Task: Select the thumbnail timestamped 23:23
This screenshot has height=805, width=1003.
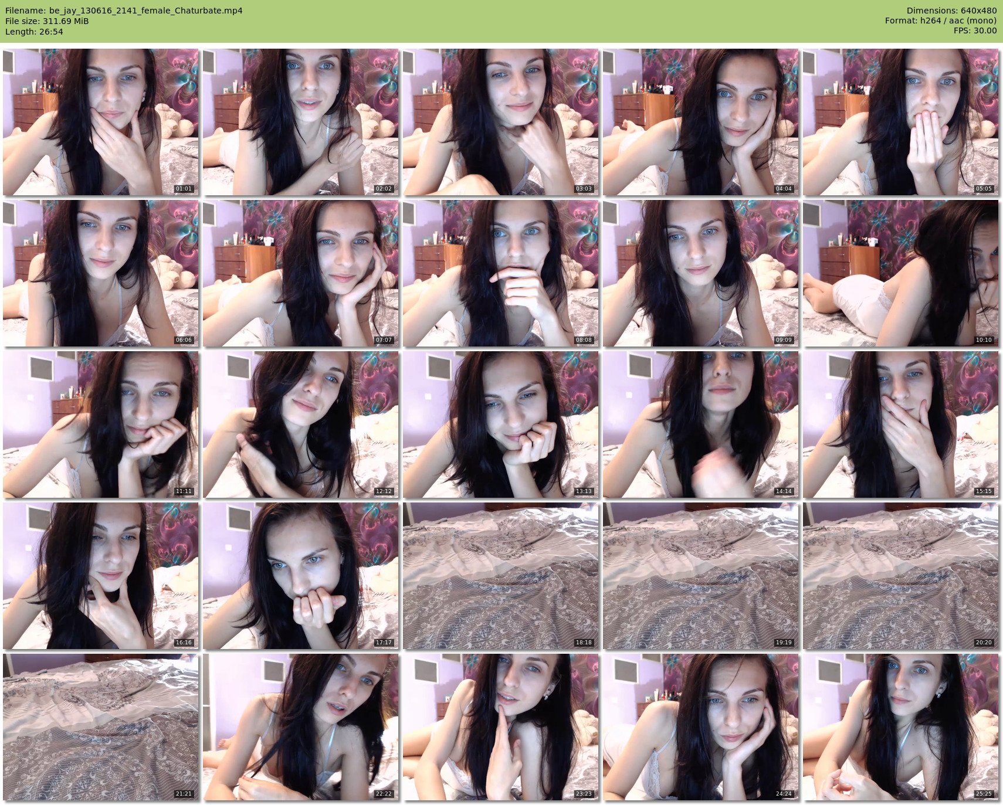Action: coord(500,727)
